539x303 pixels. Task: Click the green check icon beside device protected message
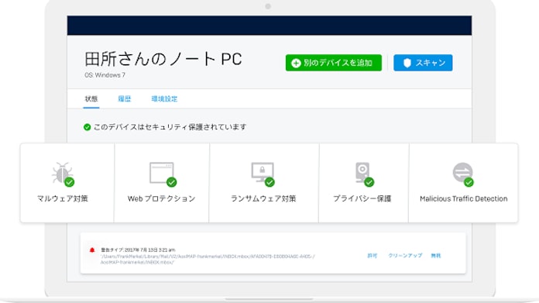[x=87, y=127]
